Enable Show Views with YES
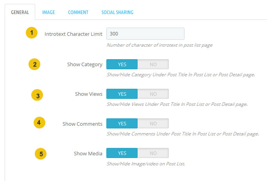Viewport: 267px width, 181px height. 122,94
